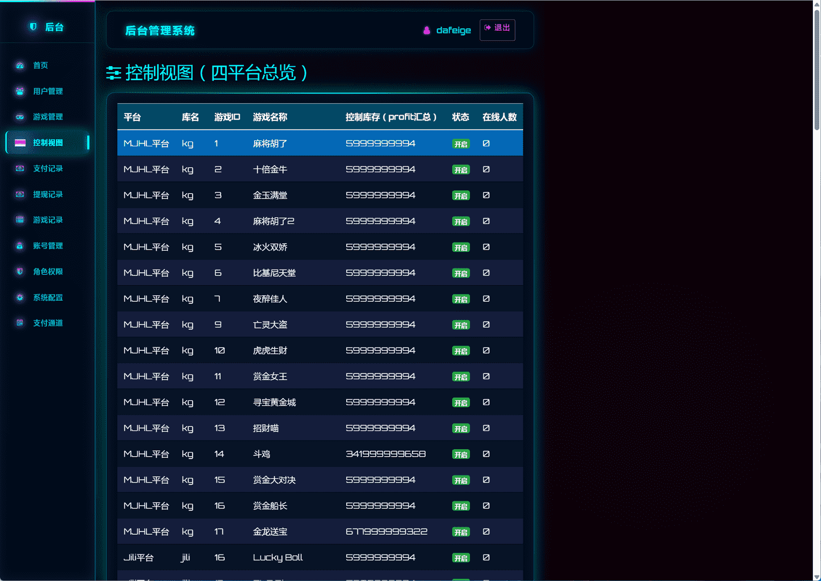Image resolution: width=821 pixels, height=581 pixels.
Task: Toggle 开启 status for 金玉满堂 row
Action: tap(461, 196)
